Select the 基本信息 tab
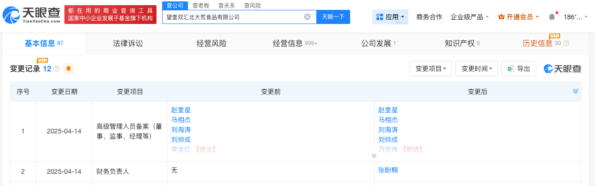This screenshot has width=595, height=186. pyautogui.click(x=44, y=43)
